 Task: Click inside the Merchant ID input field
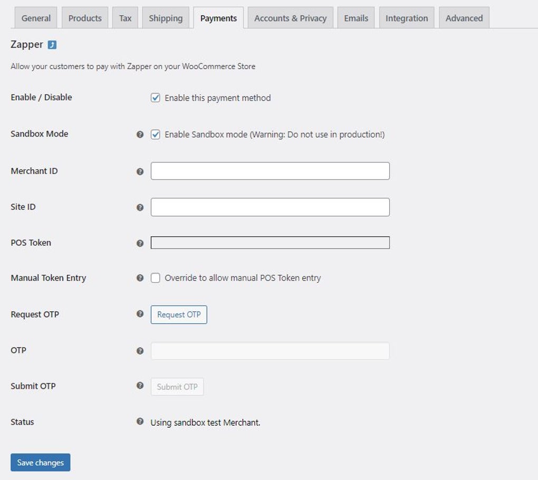pyautogui.click(x=270, y=171)
